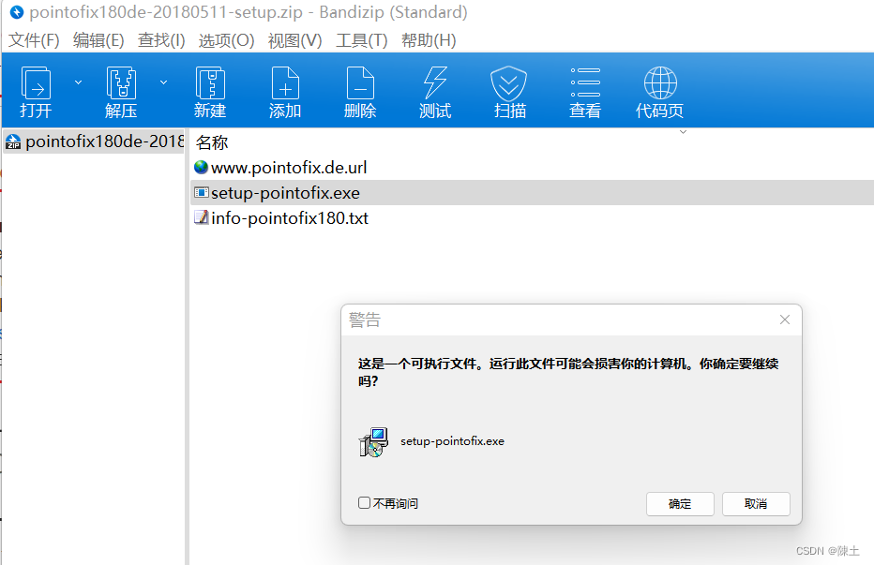874x565 pixels.
Task: Select the pointofix180de zip tree item
Action: pyautogui.click(x=94, y=141)
